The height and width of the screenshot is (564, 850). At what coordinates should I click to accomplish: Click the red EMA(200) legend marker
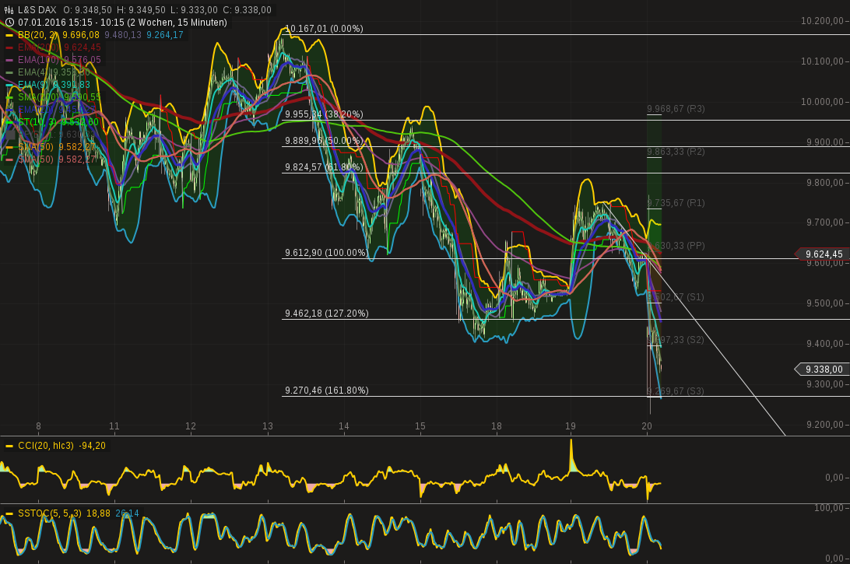coord(9,47)
